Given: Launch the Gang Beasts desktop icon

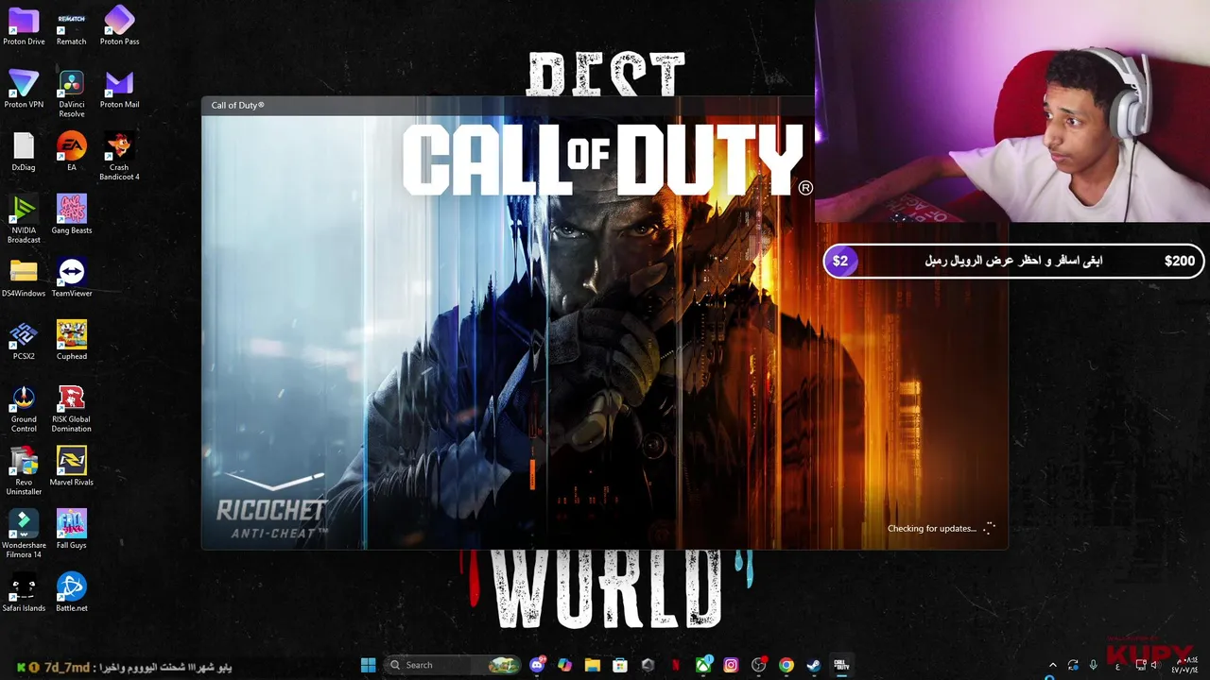Looking at the screenshot, I should [71, 214].
